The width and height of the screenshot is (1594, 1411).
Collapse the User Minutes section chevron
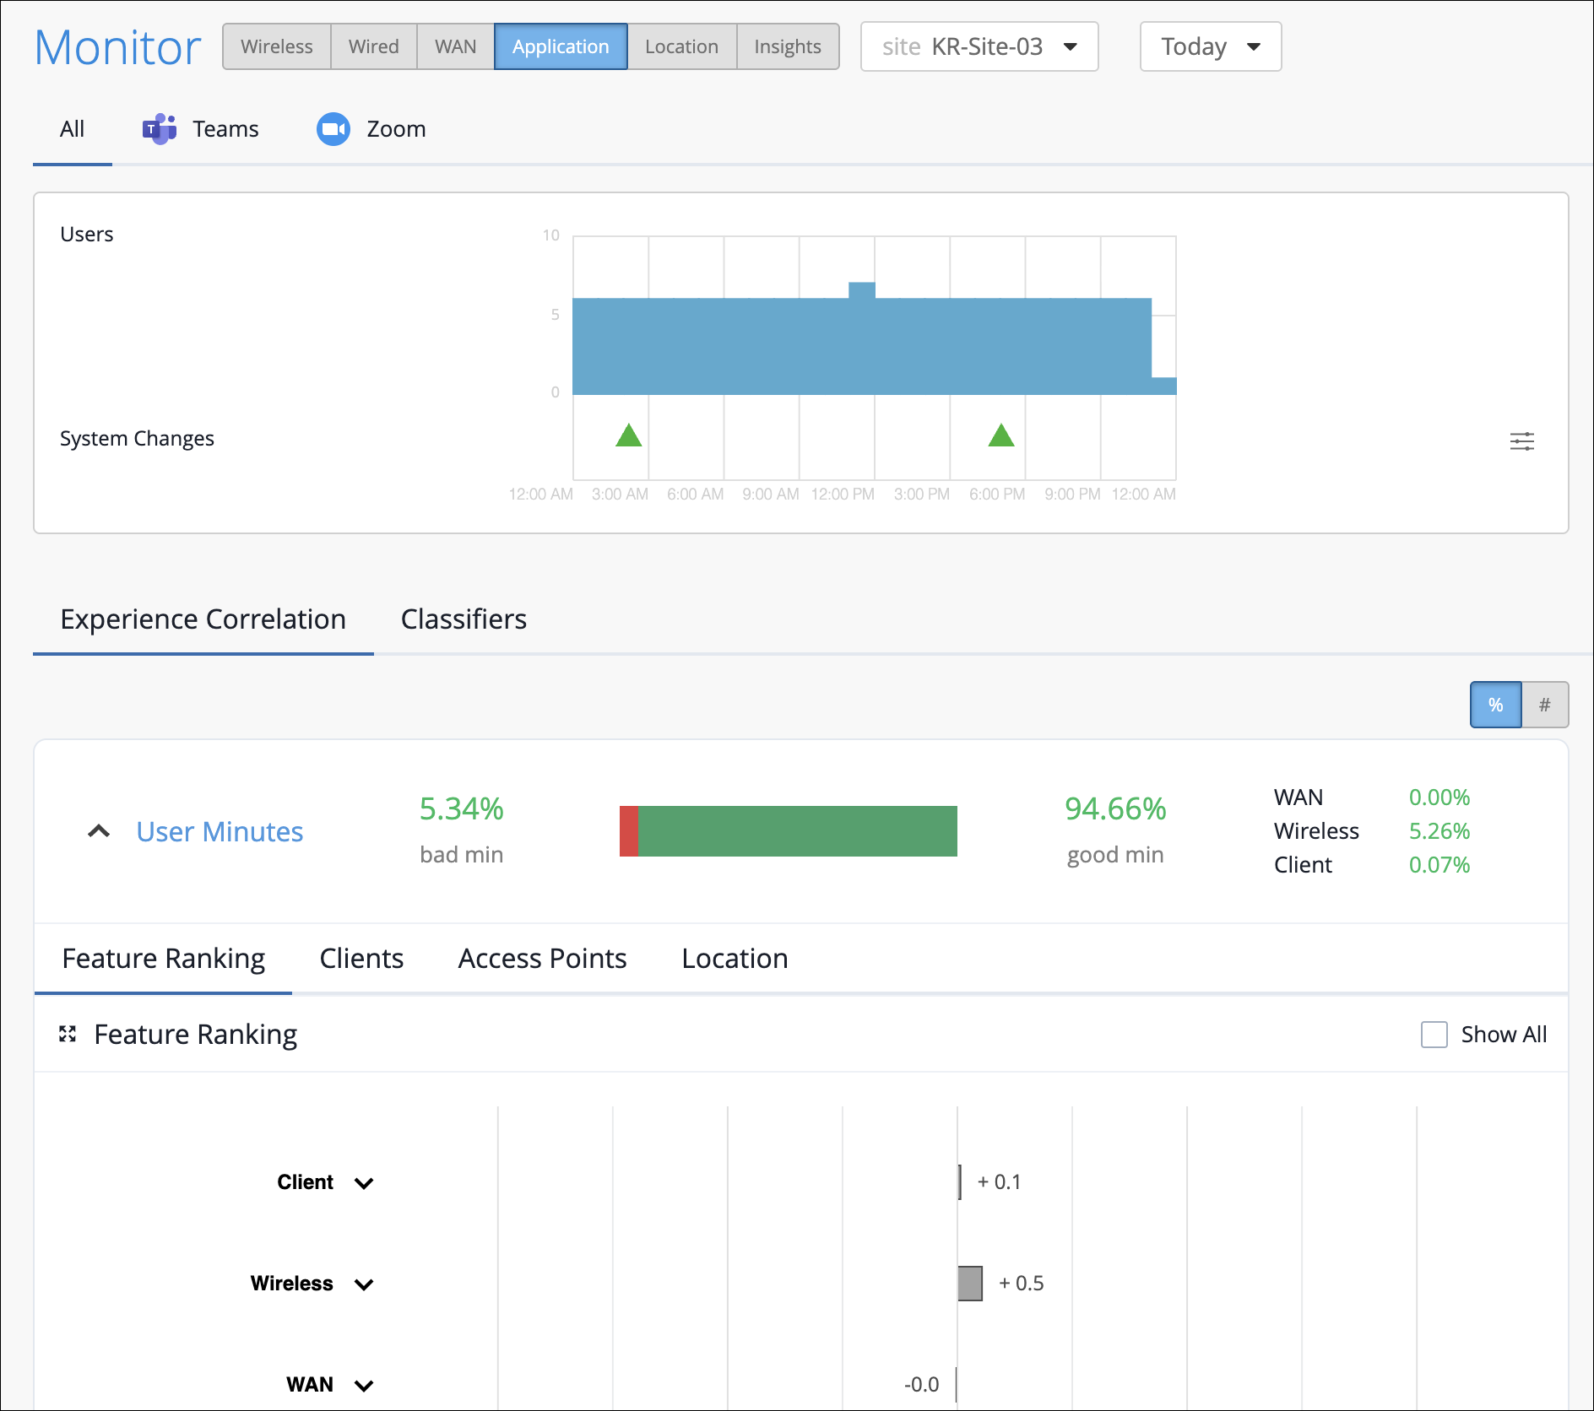coord(99,831)
